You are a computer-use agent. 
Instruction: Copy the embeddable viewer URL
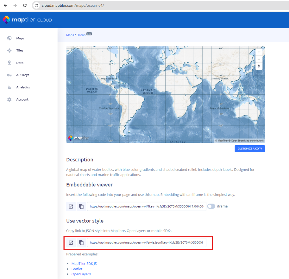click(81, 206)
